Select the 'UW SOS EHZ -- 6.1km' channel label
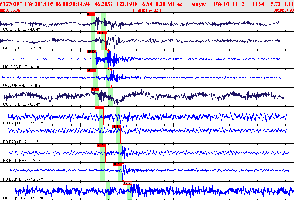The height and width of the screenshot is (200, 294). pyautogui.click(x=22, y=67)
